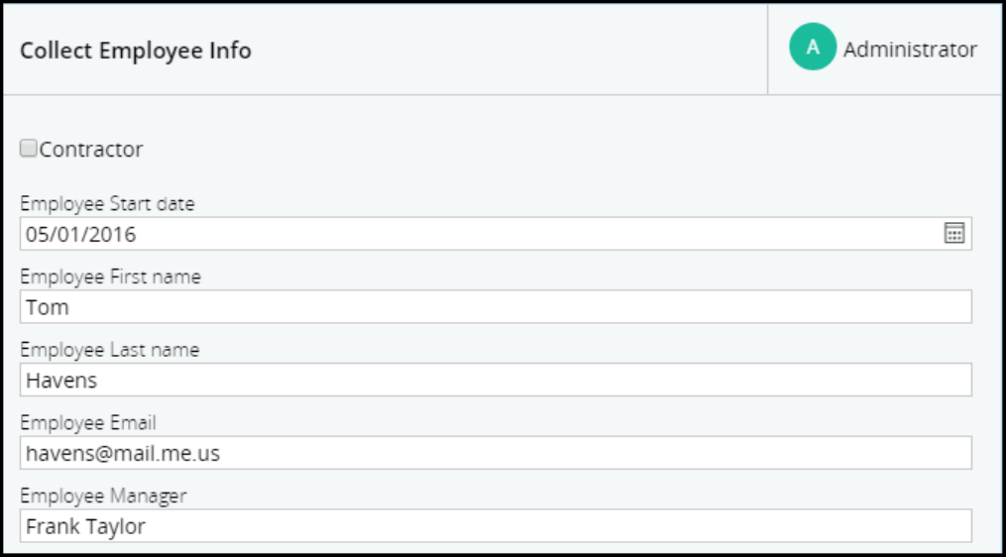Click the "Employee Last name" label

[109, 350]
